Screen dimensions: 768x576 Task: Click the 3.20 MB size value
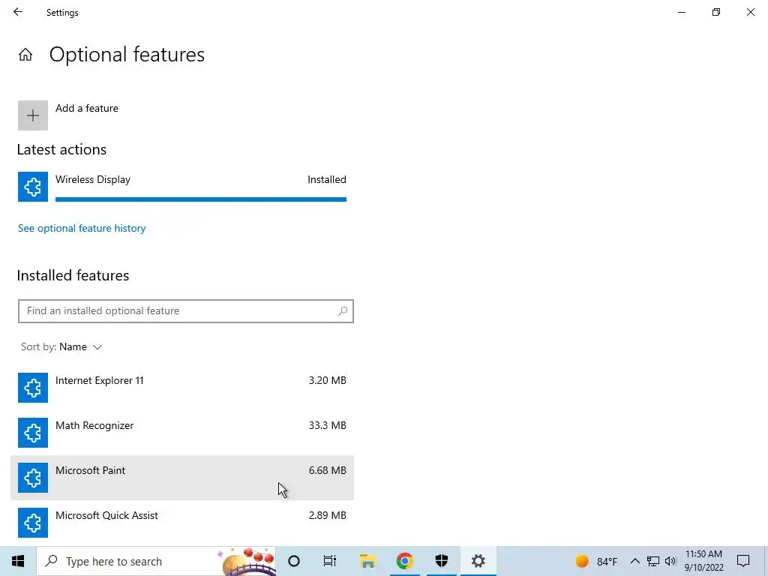pyautogui.click(x=327, y=380)
